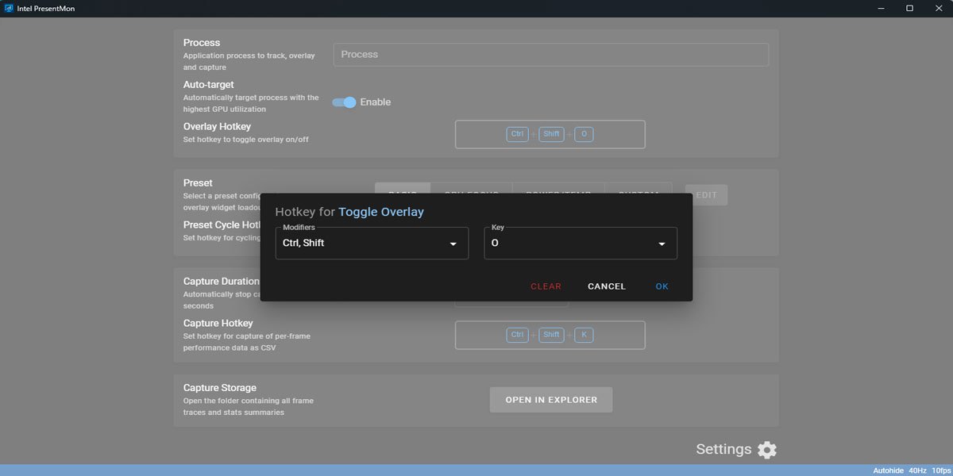
Task: Click the Settings gear icon
Action: point(766,450)
